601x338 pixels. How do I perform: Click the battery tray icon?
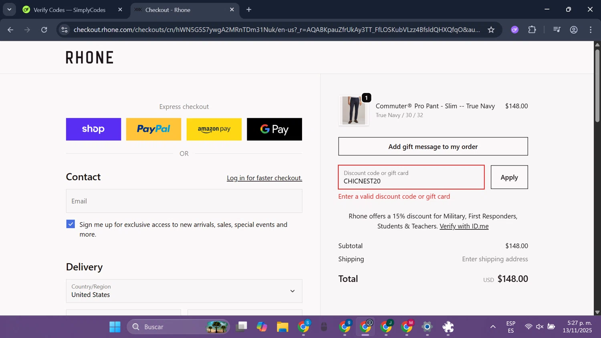tap(551, 327)
